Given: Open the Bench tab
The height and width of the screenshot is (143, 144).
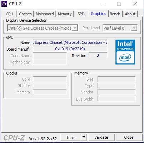Looking at the screenshot, I should [x=115, y=14].
